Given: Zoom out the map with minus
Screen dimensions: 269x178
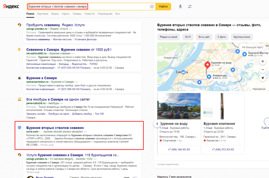Looking at the screenshot, I should [x=263, y=70].
